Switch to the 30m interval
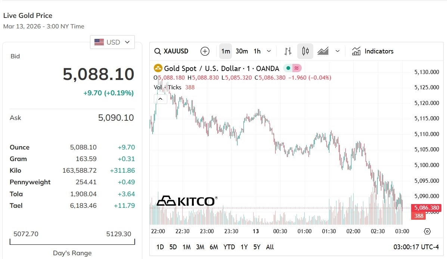The height and width of the screenshot is (259, 447). click(x=242, y=51)
